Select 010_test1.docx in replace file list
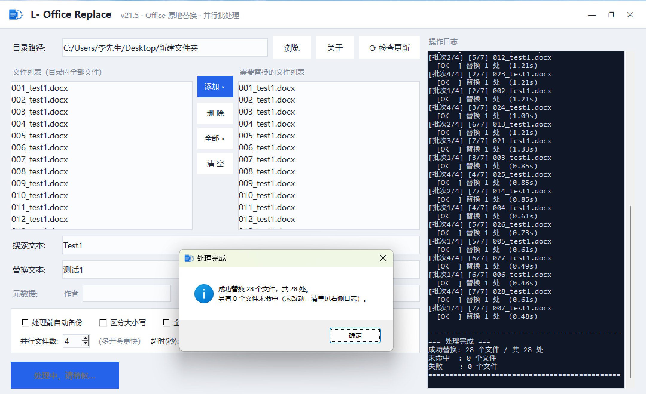Screen dimensions: 646x394 (329, 196)
